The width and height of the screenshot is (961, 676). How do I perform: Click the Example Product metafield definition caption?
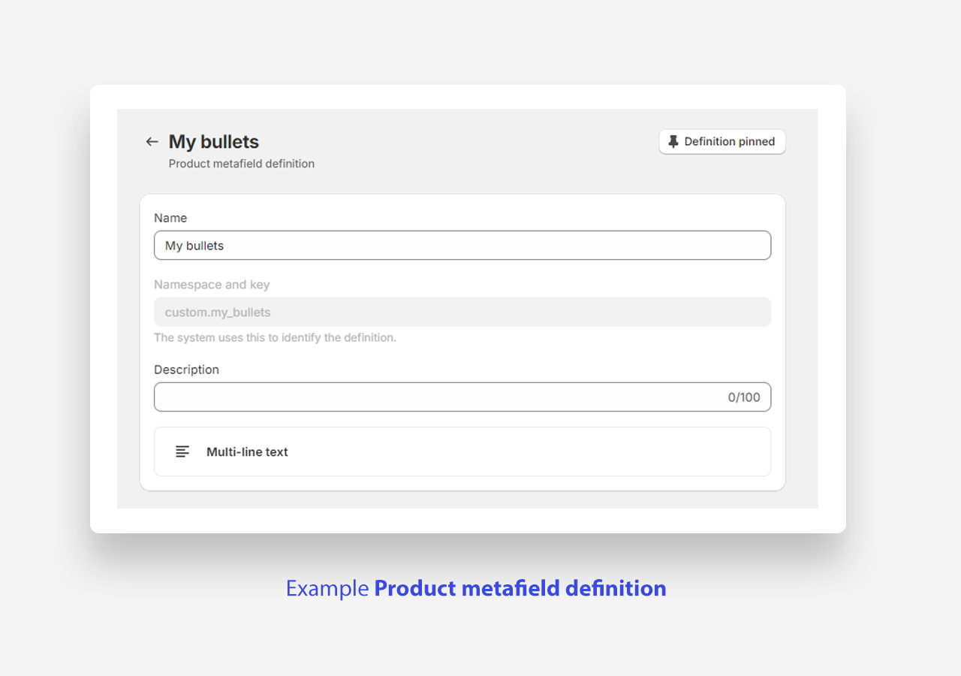click(x=476, y=588)
